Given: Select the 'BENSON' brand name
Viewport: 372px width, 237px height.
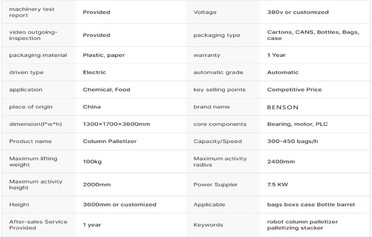Looking at the screenshot, I should (x=283, y=107).
